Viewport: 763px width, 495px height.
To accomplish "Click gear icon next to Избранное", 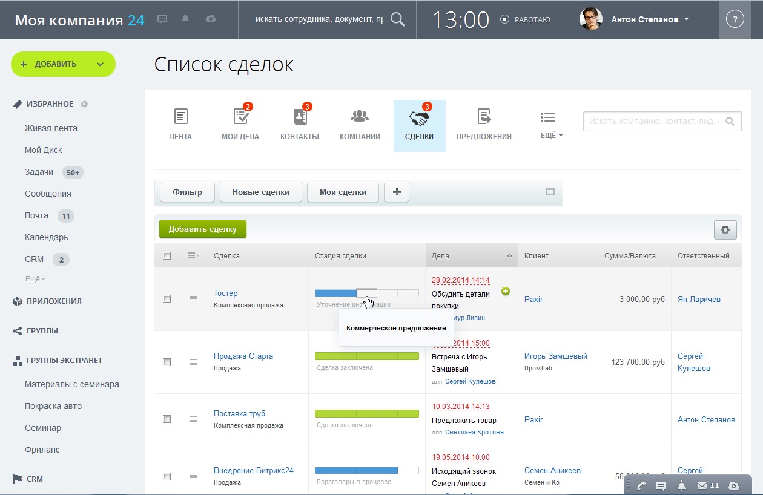I will click(84, 104).
